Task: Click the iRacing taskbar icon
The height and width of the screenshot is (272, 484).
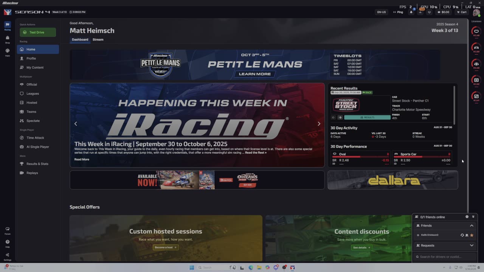Action: click(x=293, y=267)
